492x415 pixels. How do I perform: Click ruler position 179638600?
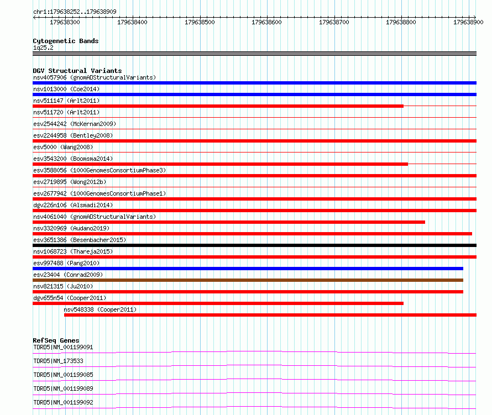point(266,22)
